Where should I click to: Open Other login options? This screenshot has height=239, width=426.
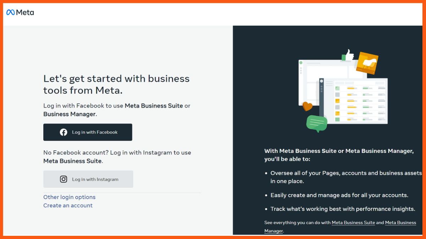coord(69,197)
